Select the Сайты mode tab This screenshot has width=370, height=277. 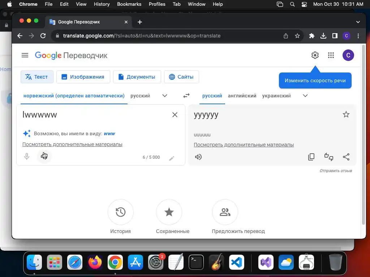coord(181,77)
